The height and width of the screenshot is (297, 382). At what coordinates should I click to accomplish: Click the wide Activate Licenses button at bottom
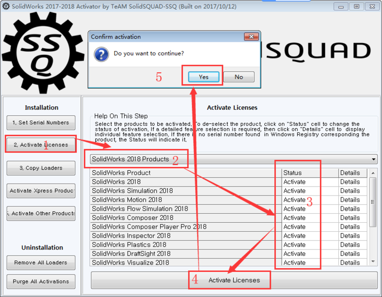[x=234, y=280]
